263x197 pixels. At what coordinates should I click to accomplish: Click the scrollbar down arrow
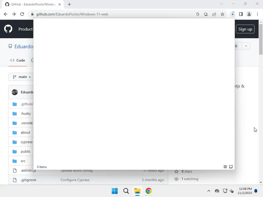point(261,182)
